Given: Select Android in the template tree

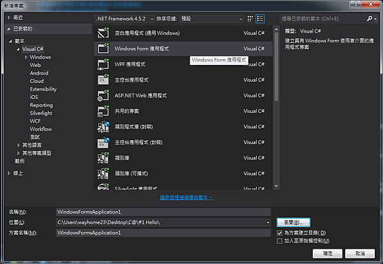Looking at the screenshot, I should click(39, 73).
